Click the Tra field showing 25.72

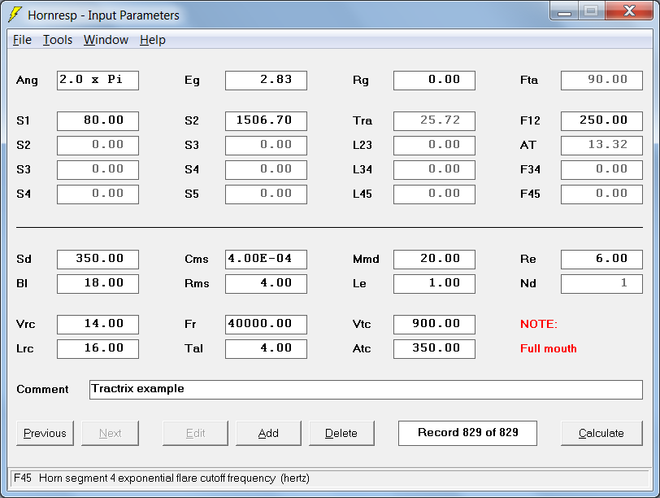tap(434, 121)
